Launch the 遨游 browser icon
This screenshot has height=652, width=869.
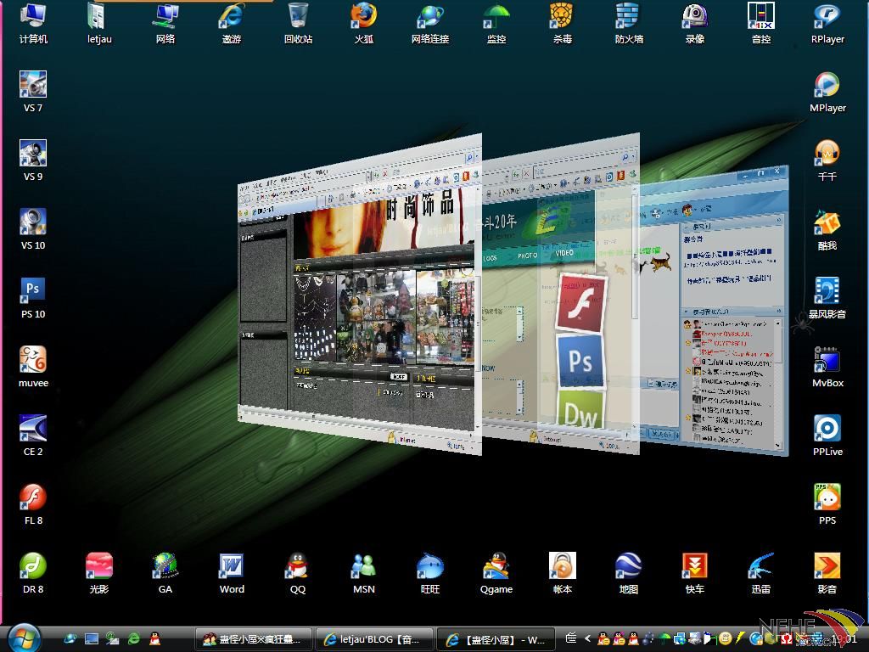click(x=232, y=23)
